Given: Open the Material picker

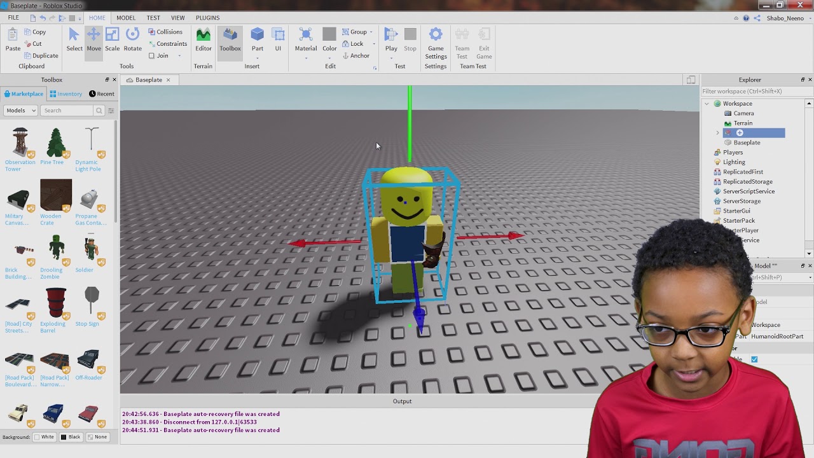Looking at the screenshot, I should coord(306,39).
